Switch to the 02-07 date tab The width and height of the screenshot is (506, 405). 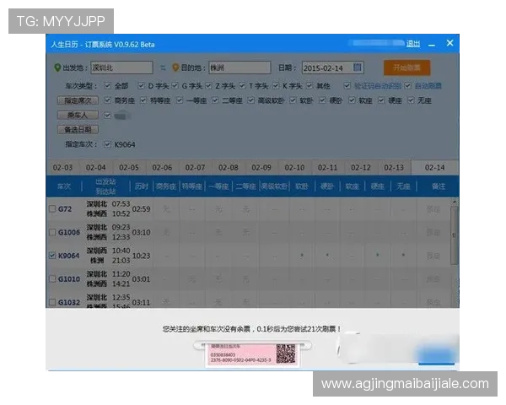196,168
